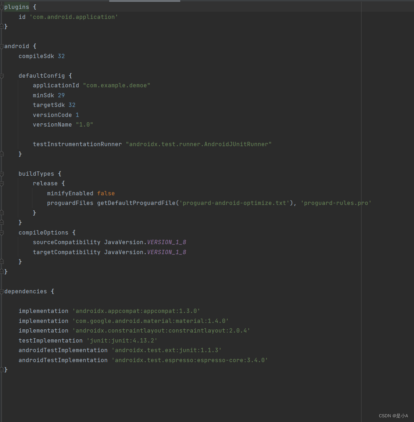The image size is (414, 422).
Task: Click the applicationId "com.example.demoe" string
Action: [x=116, y=86]
